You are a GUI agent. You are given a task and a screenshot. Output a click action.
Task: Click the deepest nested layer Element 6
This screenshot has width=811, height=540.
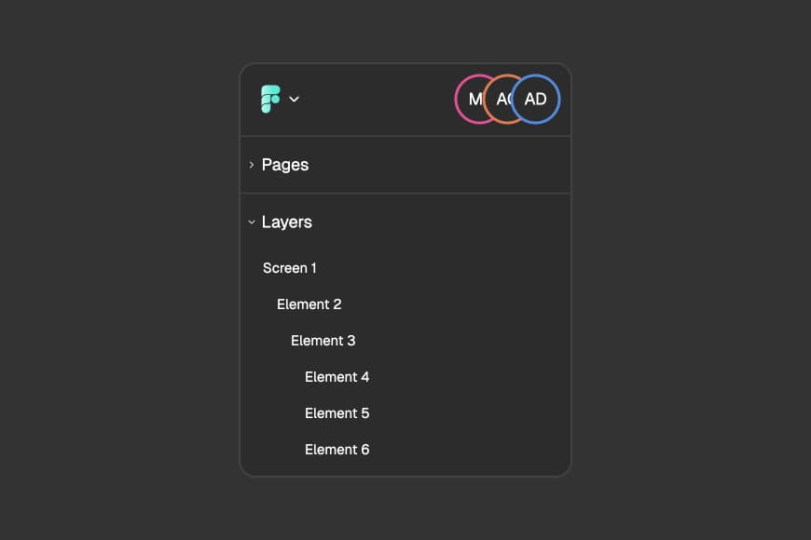(x=337, y=450)
